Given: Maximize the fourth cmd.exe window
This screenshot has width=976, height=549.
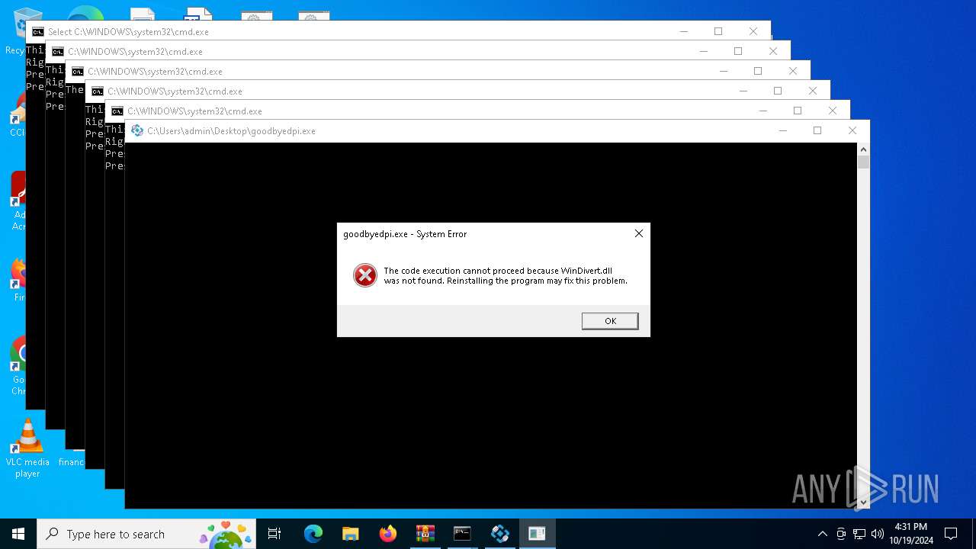Looking at the screenshot, I should (778, 91).
